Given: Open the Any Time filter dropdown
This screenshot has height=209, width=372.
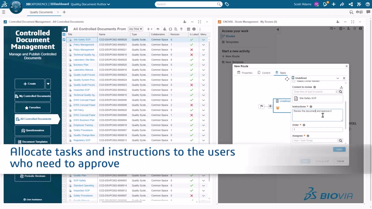Looking at the screenshot, I should click(136, 29).
